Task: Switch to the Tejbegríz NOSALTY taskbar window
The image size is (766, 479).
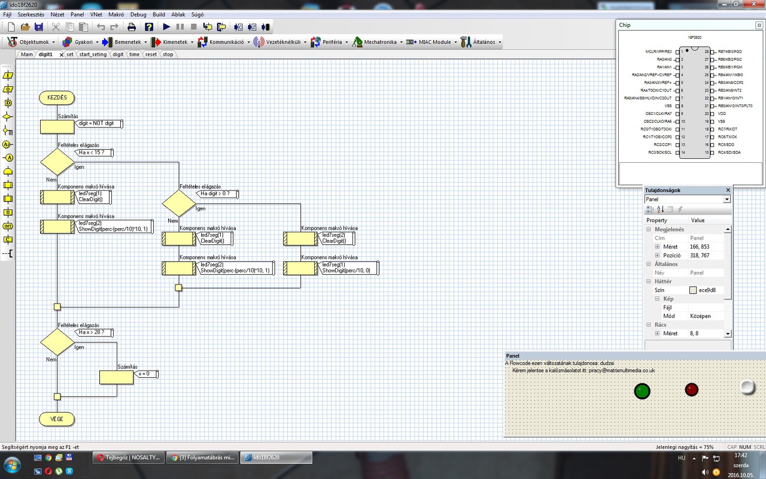Action: click(x=128, y=457)
